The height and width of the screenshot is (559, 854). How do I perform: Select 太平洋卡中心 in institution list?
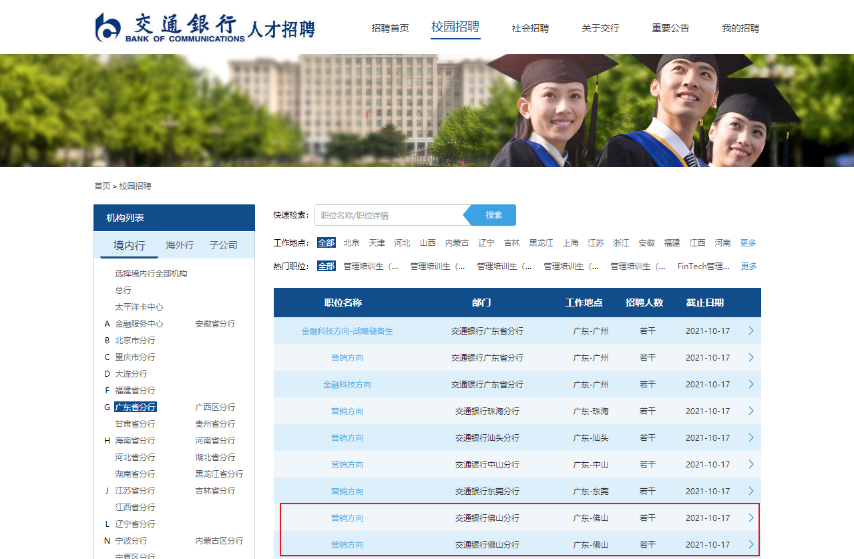[139, 307]
